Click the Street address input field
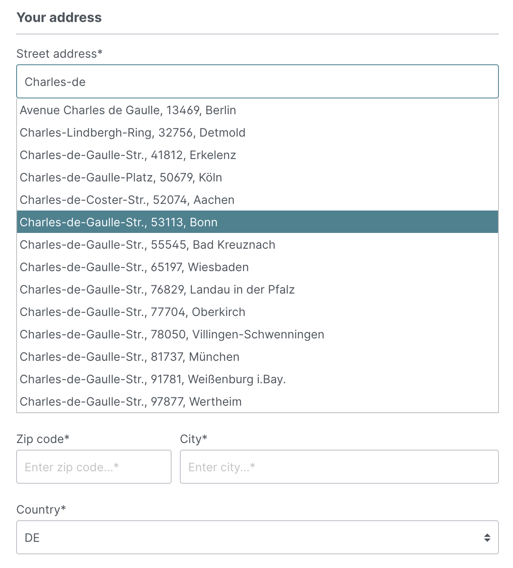This screenshot has width=513, height=568. pyautogui.click(x=257, y=82)
